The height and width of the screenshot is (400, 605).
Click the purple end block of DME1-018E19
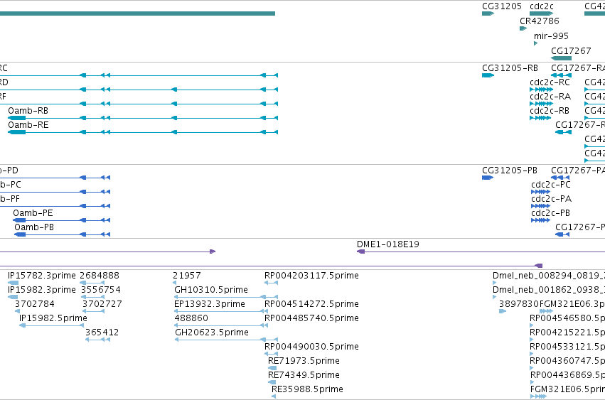point(360,252)
